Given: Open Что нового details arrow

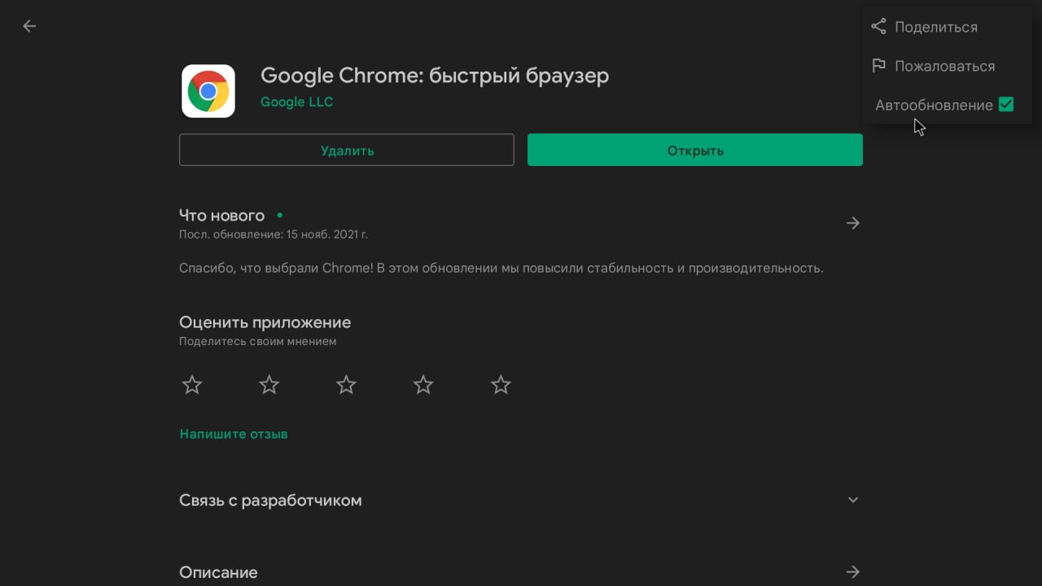Looking at the screenshot, I should tap(853, 223).
